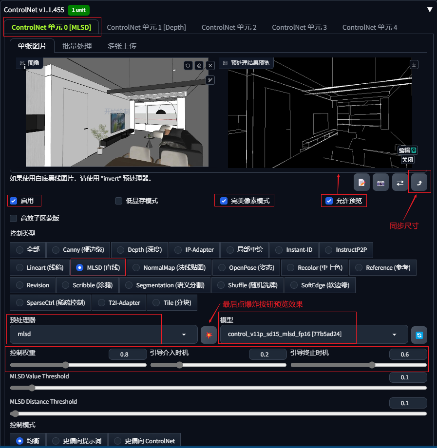Switch to ControlNet 单元 0 [MLSD] tab

click(52, 27)
